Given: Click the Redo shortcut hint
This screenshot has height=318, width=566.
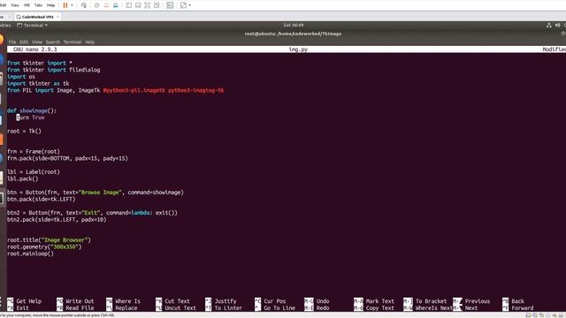Looking at the screenshot, I should pos(317,308).
